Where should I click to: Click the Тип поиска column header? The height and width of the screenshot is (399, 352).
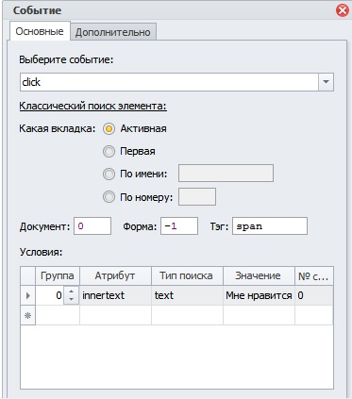pyautogui.click(x=187, y=275)
